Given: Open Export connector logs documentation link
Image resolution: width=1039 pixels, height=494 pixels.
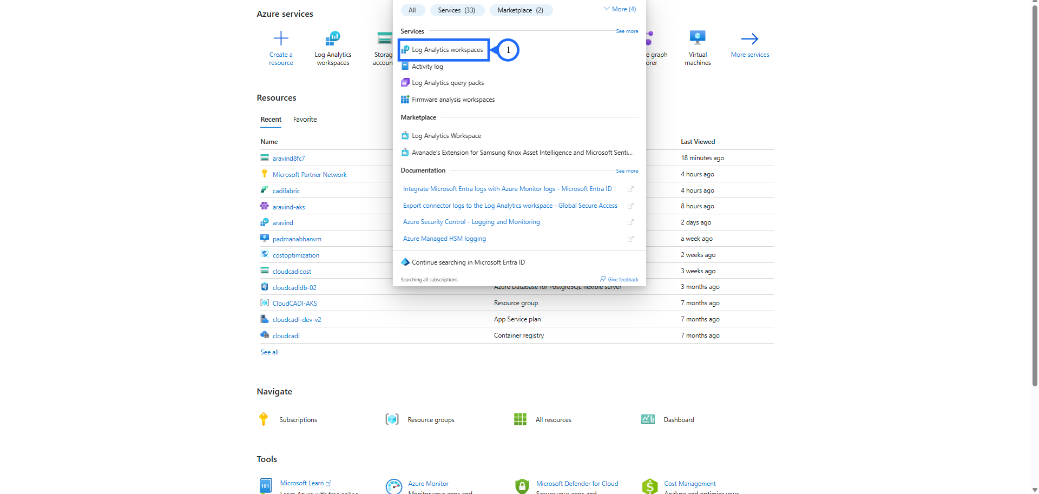Looking at the screenshot, I should [510, 206].
